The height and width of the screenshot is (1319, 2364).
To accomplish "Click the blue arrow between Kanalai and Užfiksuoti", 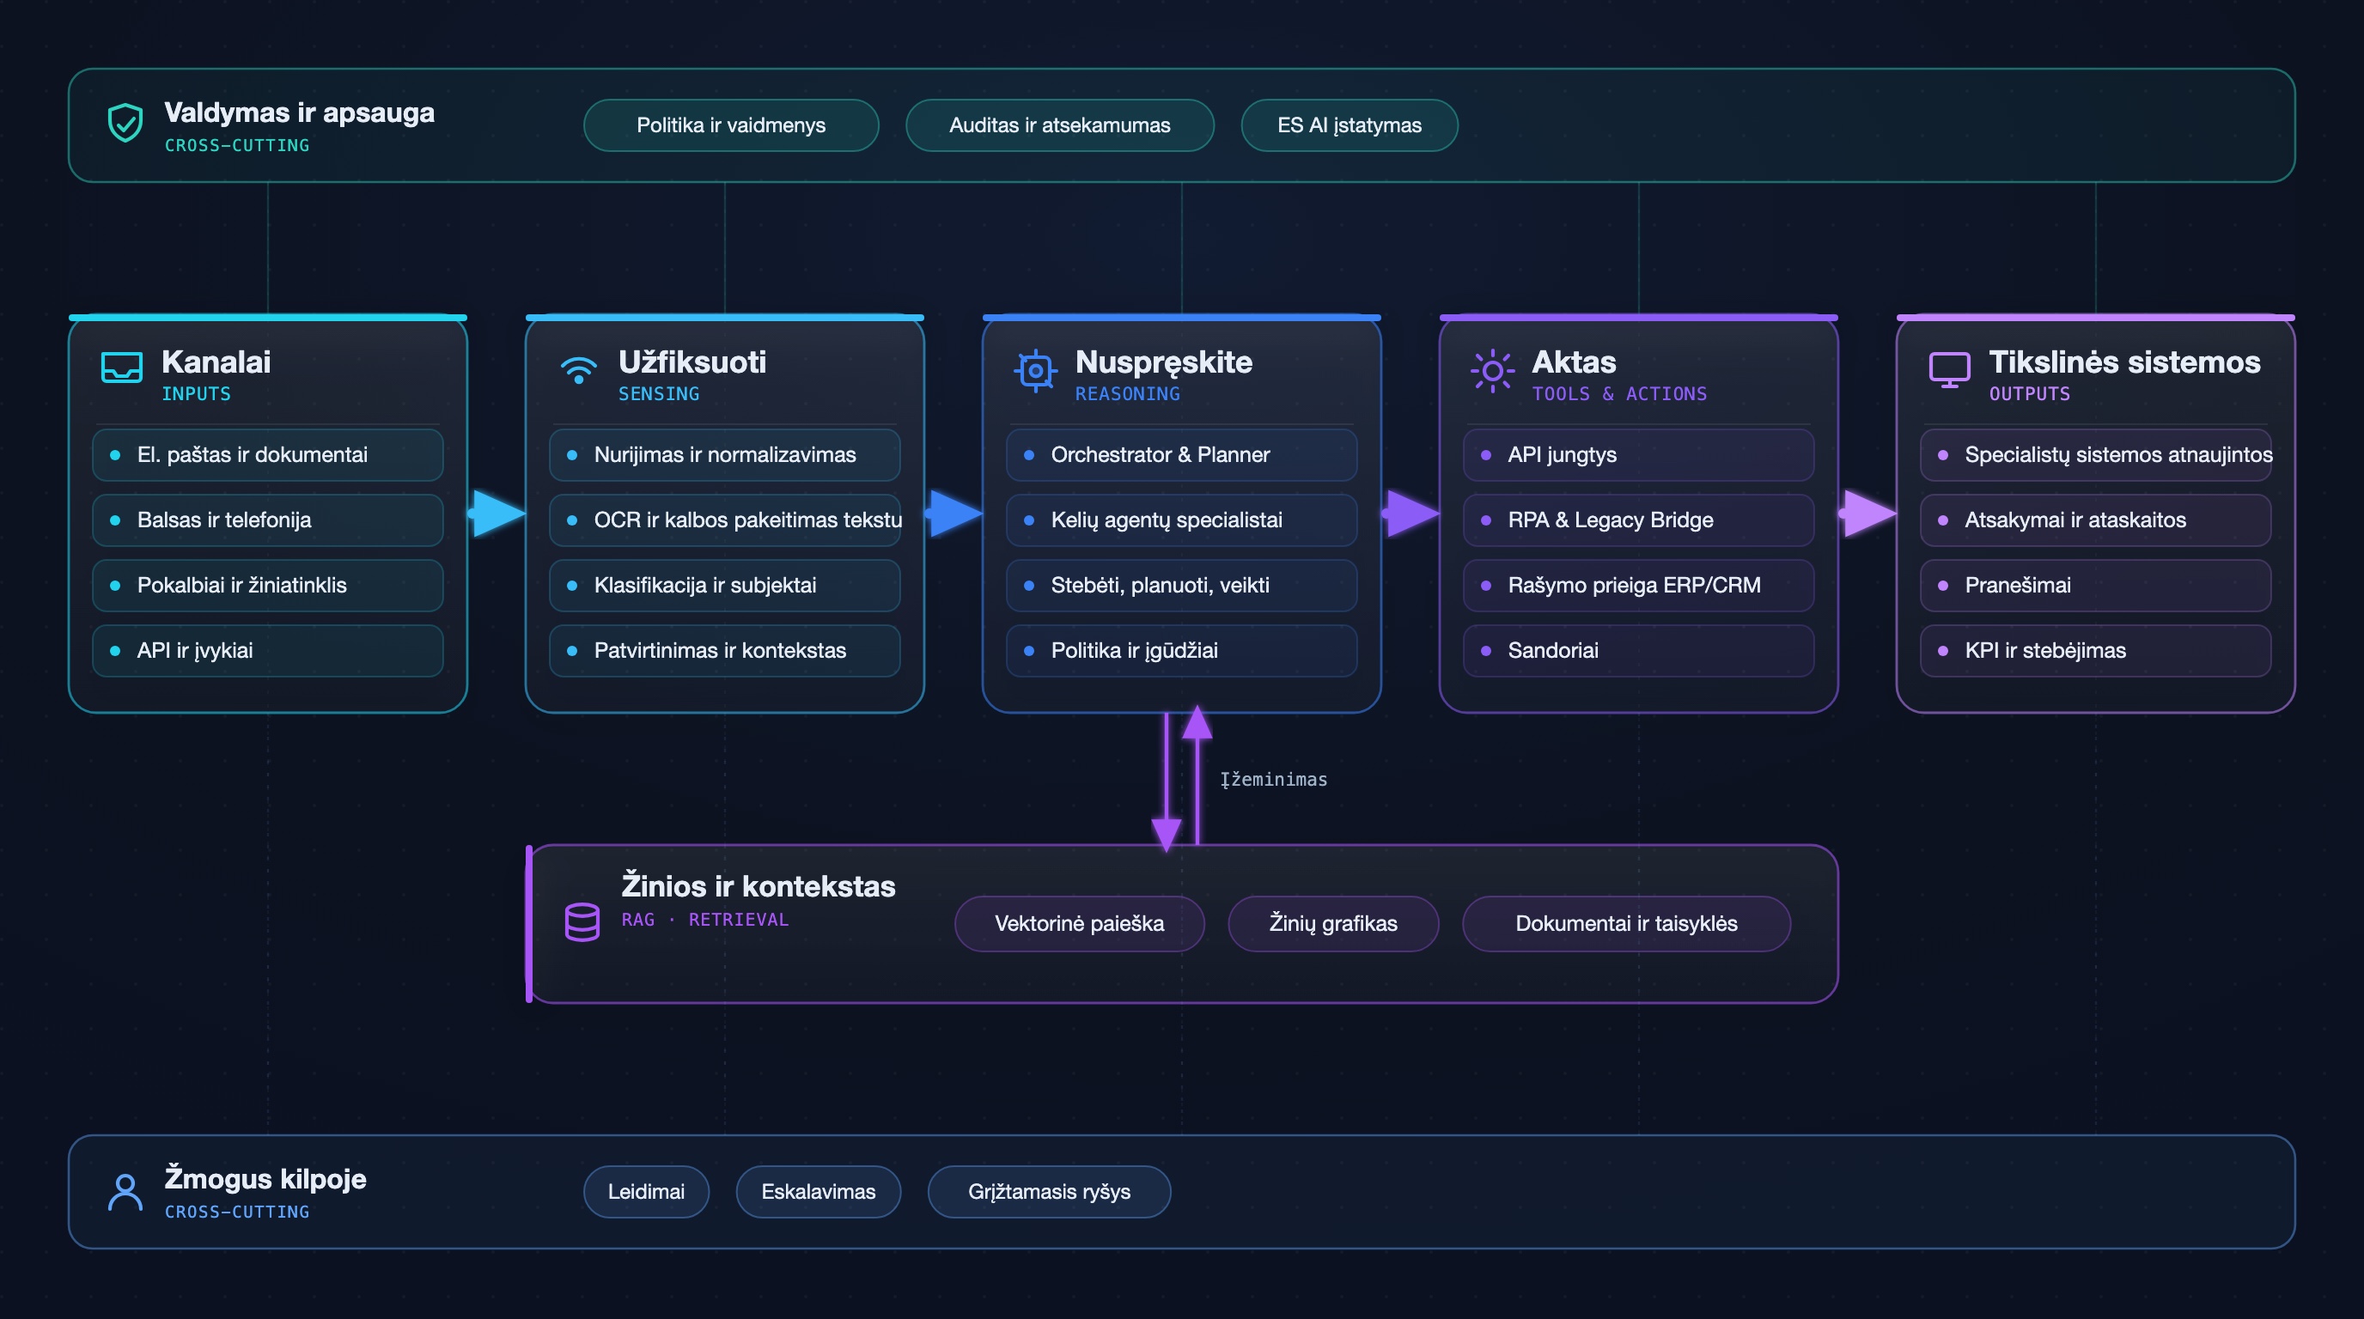I will click(x=497, y=513).
